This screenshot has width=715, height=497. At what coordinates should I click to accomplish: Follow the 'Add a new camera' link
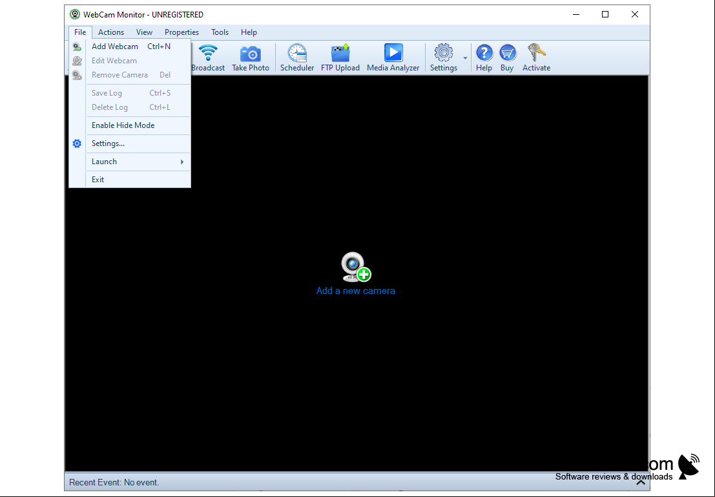[356, 291]
